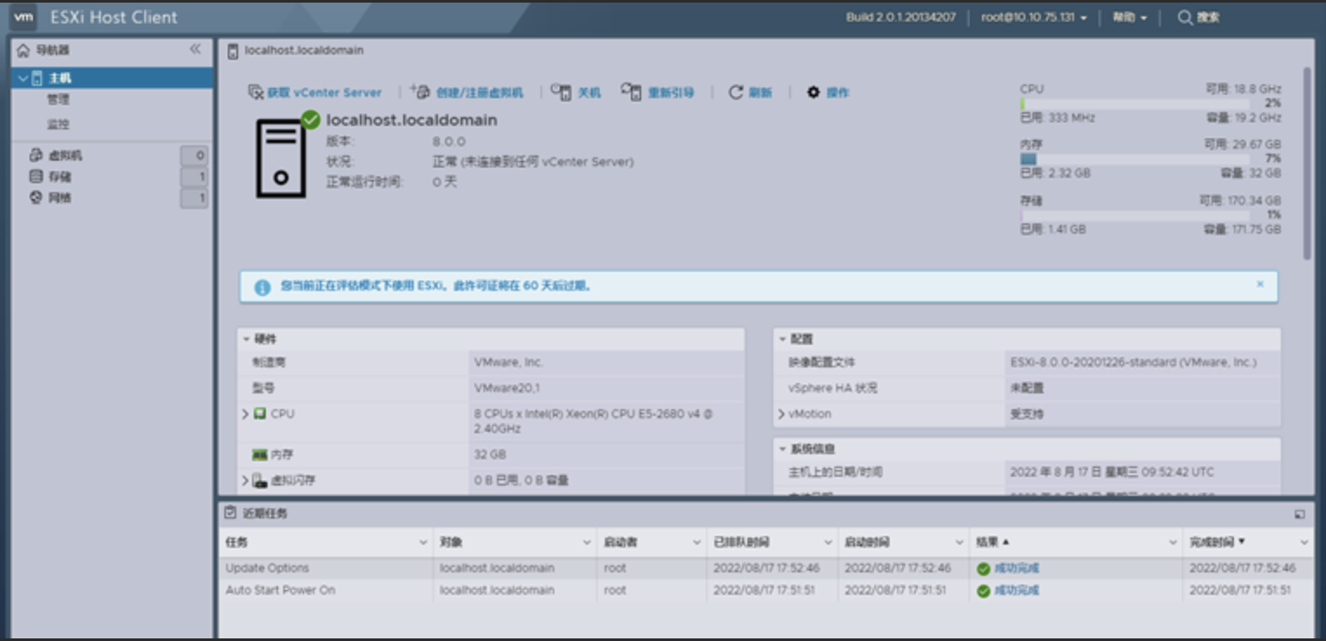Select the Auto Start Power On task
Viewport: 1326px width, 641px height.
(766, 591)
